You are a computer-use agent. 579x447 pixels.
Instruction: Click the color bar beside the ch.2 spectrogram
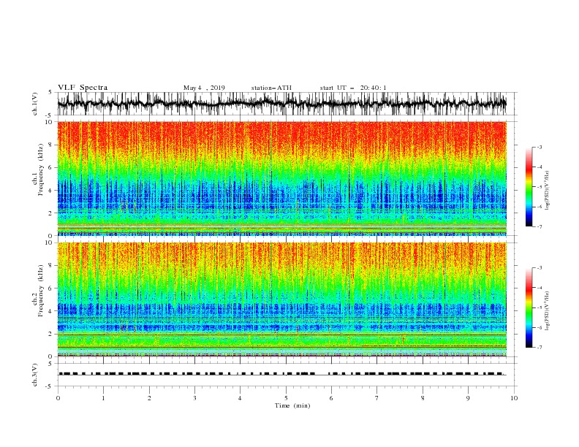tap(529, 307)
